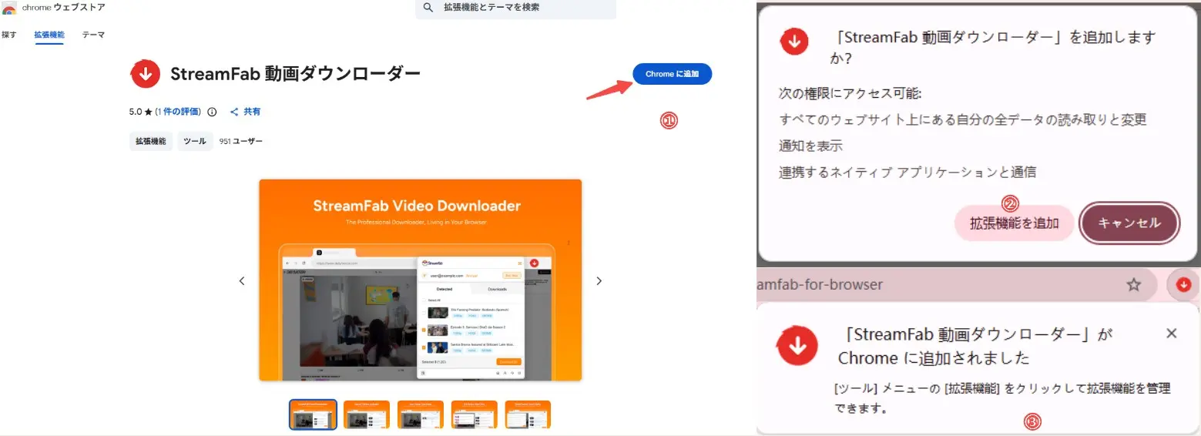The image size is (1201, 436).
Task: Show previous screenshot with left chevron
Action: click(x=242, y=281)
